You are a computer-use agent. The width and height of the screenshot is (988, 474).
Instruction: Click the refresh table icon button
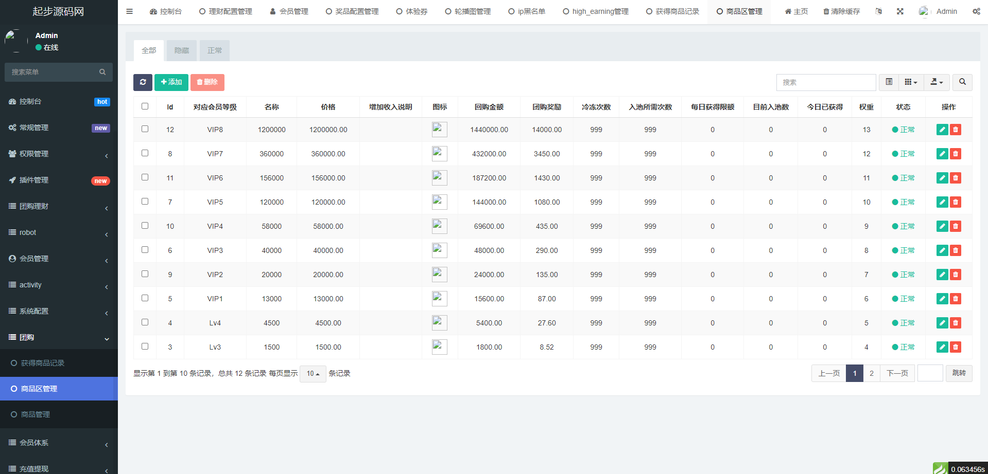(x=143, y=82)
